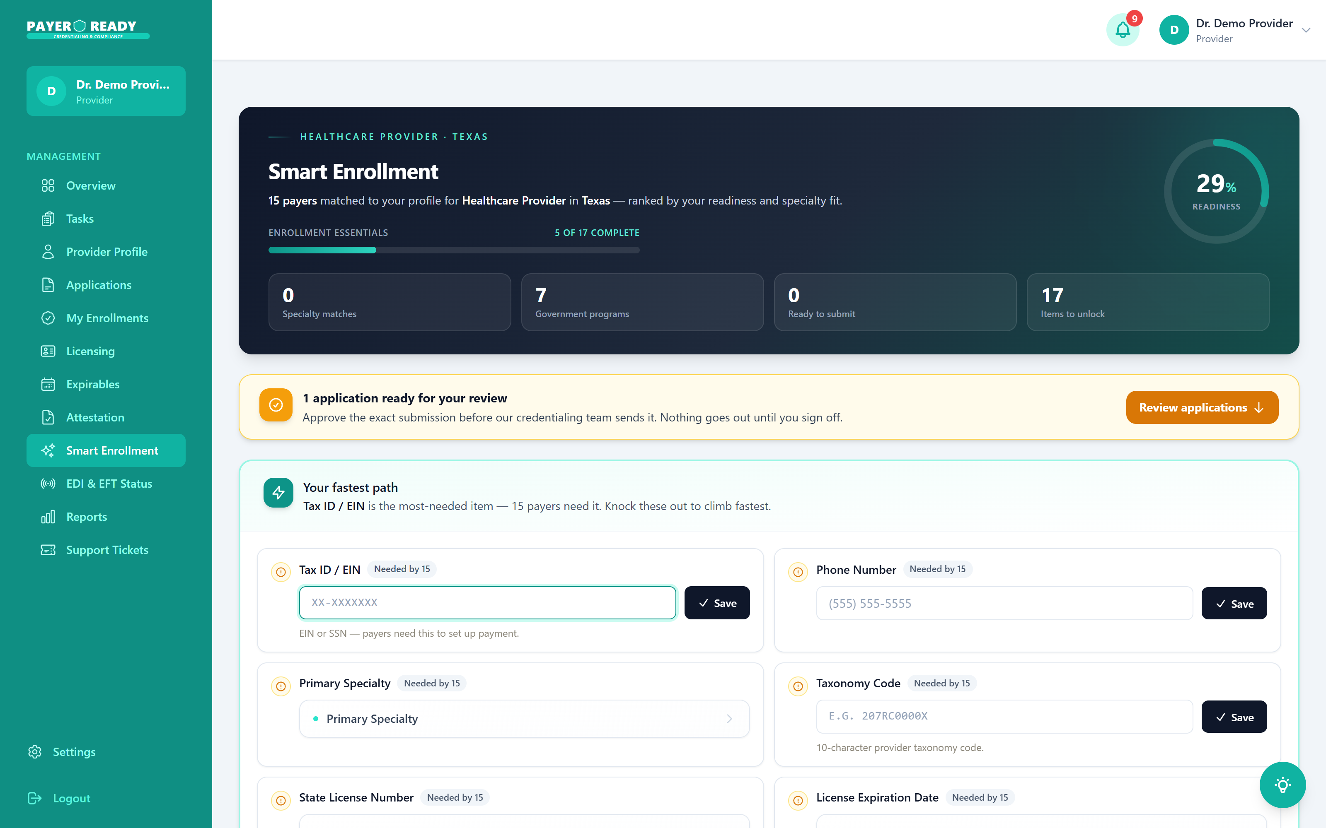Open Provider Profile page
The height and width of the screenshot is (828, 1326).
pos(106,252)
